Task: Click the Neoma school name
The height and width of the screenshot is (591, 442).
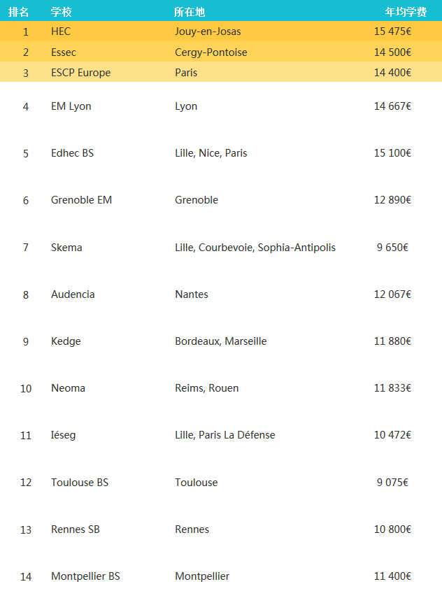Action: (x=69, y=388)
